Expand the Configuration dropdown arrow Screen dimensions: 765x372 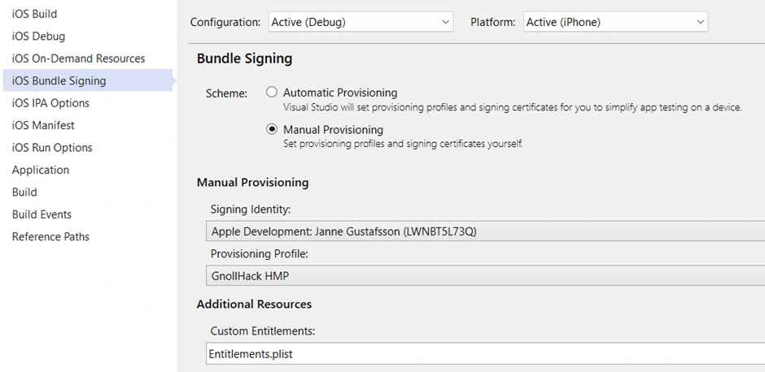(445, 22)
